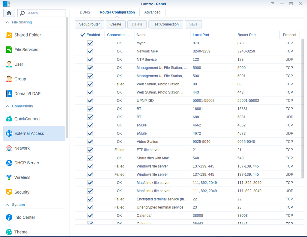The image size is (307, 237).
Task: Uncheck Unencrypted terminal service checkbox
Action: click(90, 207)
